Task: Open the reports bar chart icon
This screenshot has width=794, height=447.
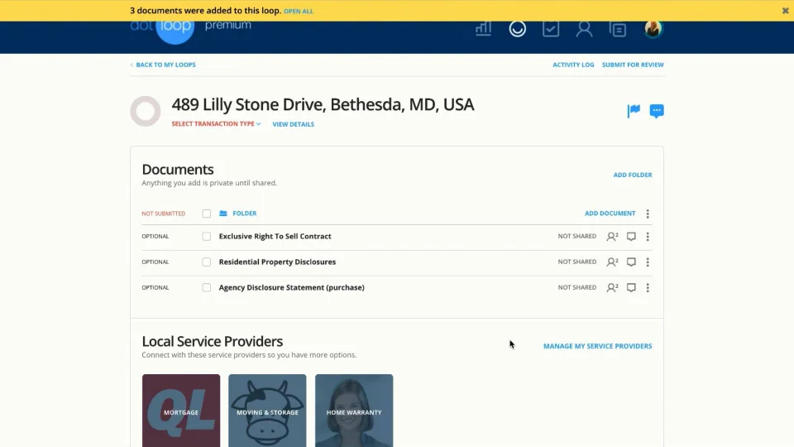Action: click(484, 29)
